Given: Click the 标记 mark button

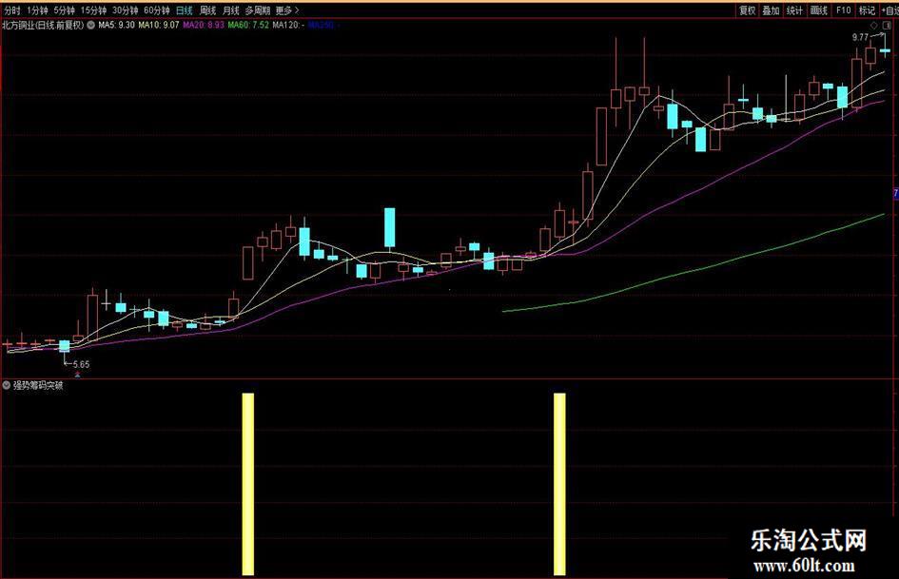Looking at the screenshot, I should click(867, 10).
